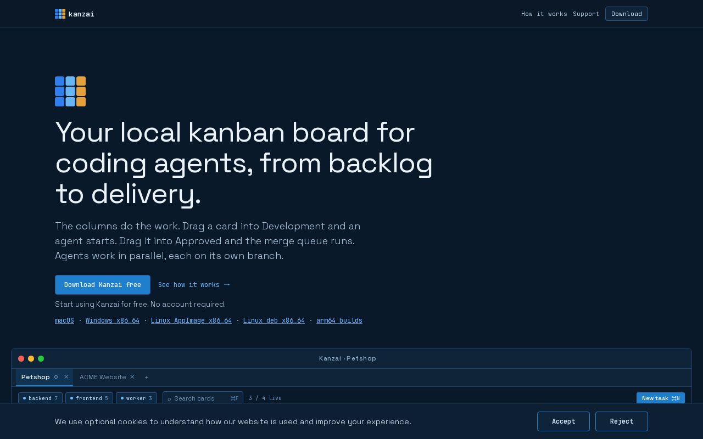Switch to the ACME Website tab
The width and height of the screenshot is (703, 439).
tap(103, 377)
